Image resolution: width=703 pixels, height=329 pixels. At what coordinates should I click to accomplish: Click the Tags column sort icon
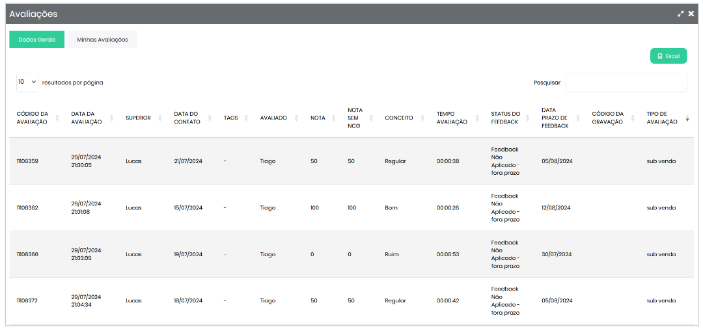[x=247, y=118]
